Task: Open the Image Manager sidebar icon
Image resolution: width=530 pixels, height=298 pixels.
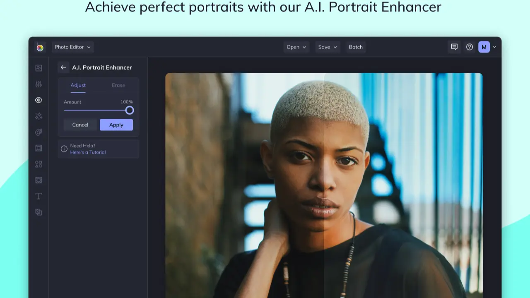Action: 39,68
